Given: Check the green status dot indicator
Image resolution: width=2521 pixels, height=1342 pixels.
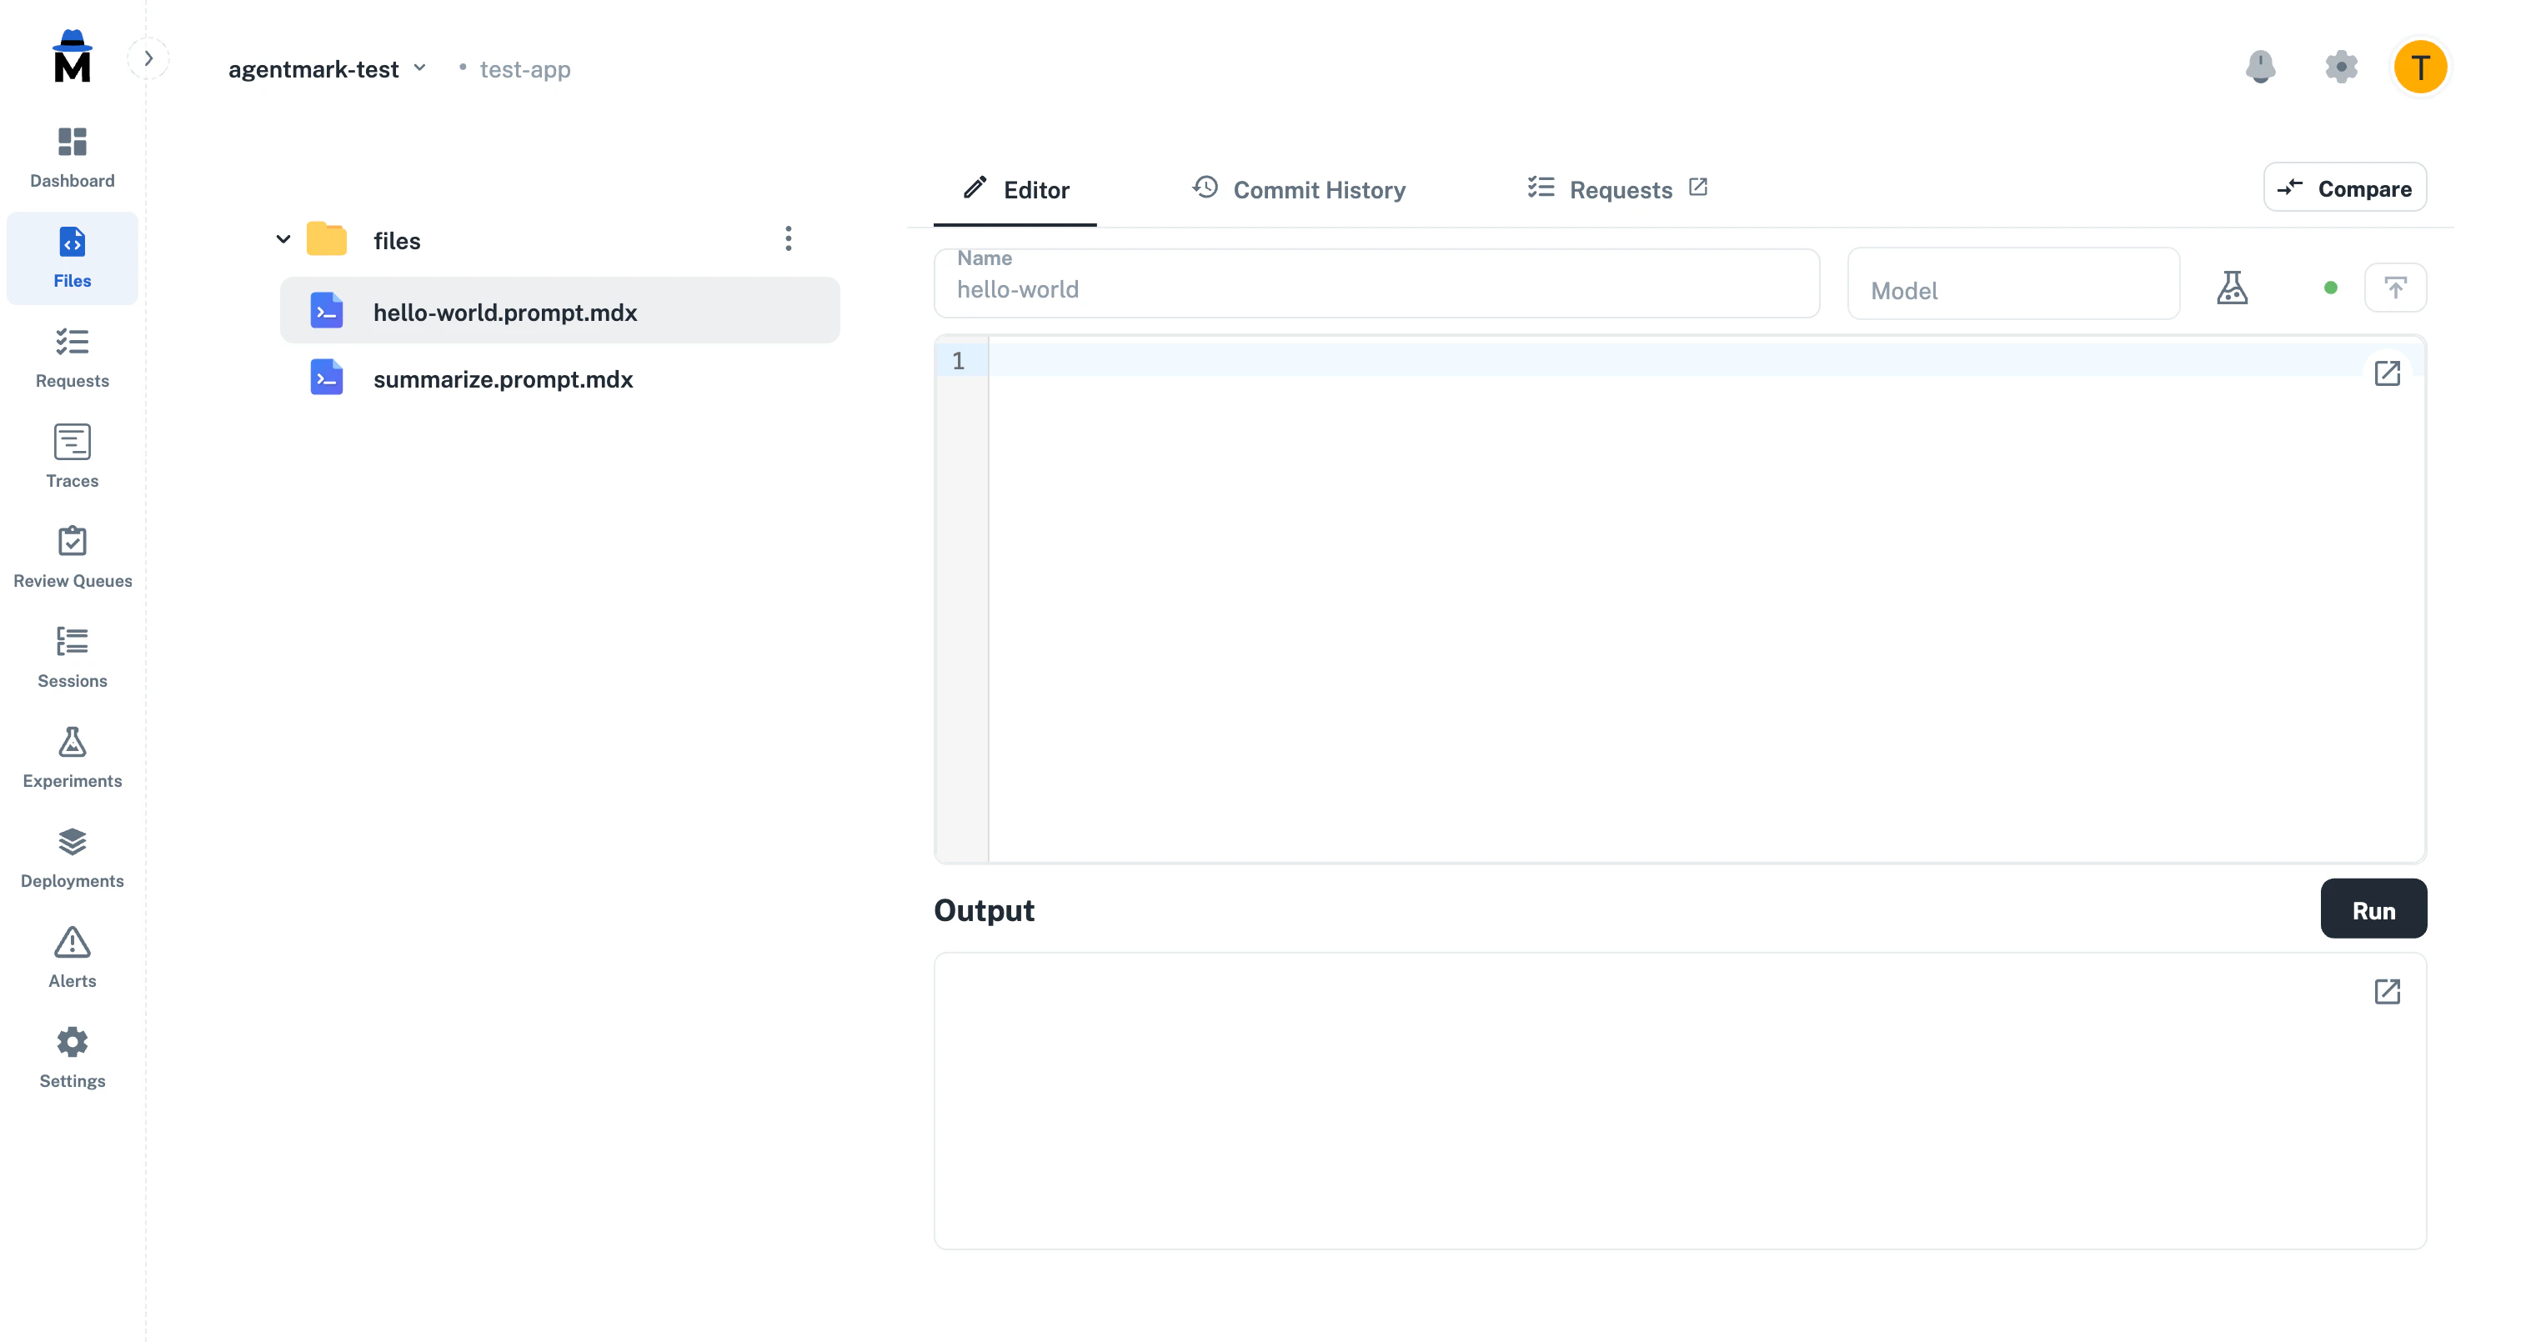Looking at the screenshot, I should tap(2330, 287).
